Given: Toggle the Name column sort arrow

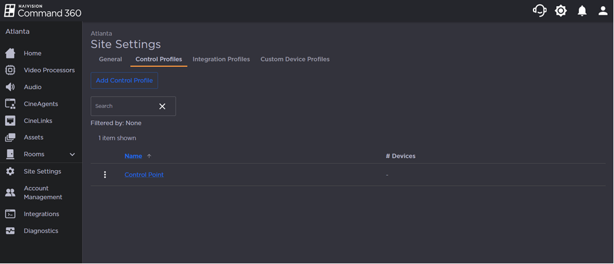Looking at the screenshot, I should point(149,156).
